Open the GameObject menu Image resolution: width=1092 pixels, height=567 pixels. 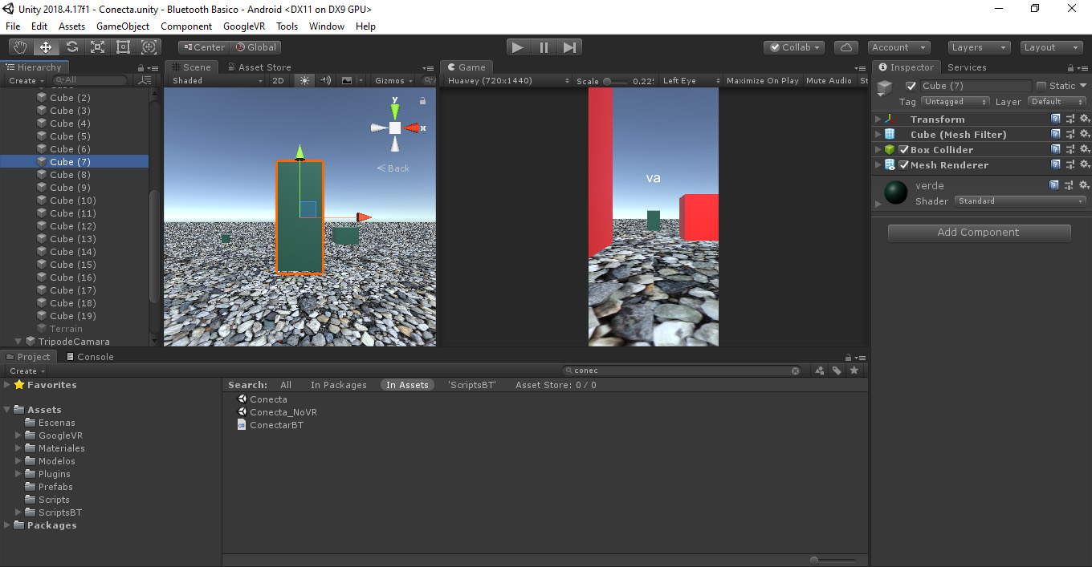click(123, 26)
